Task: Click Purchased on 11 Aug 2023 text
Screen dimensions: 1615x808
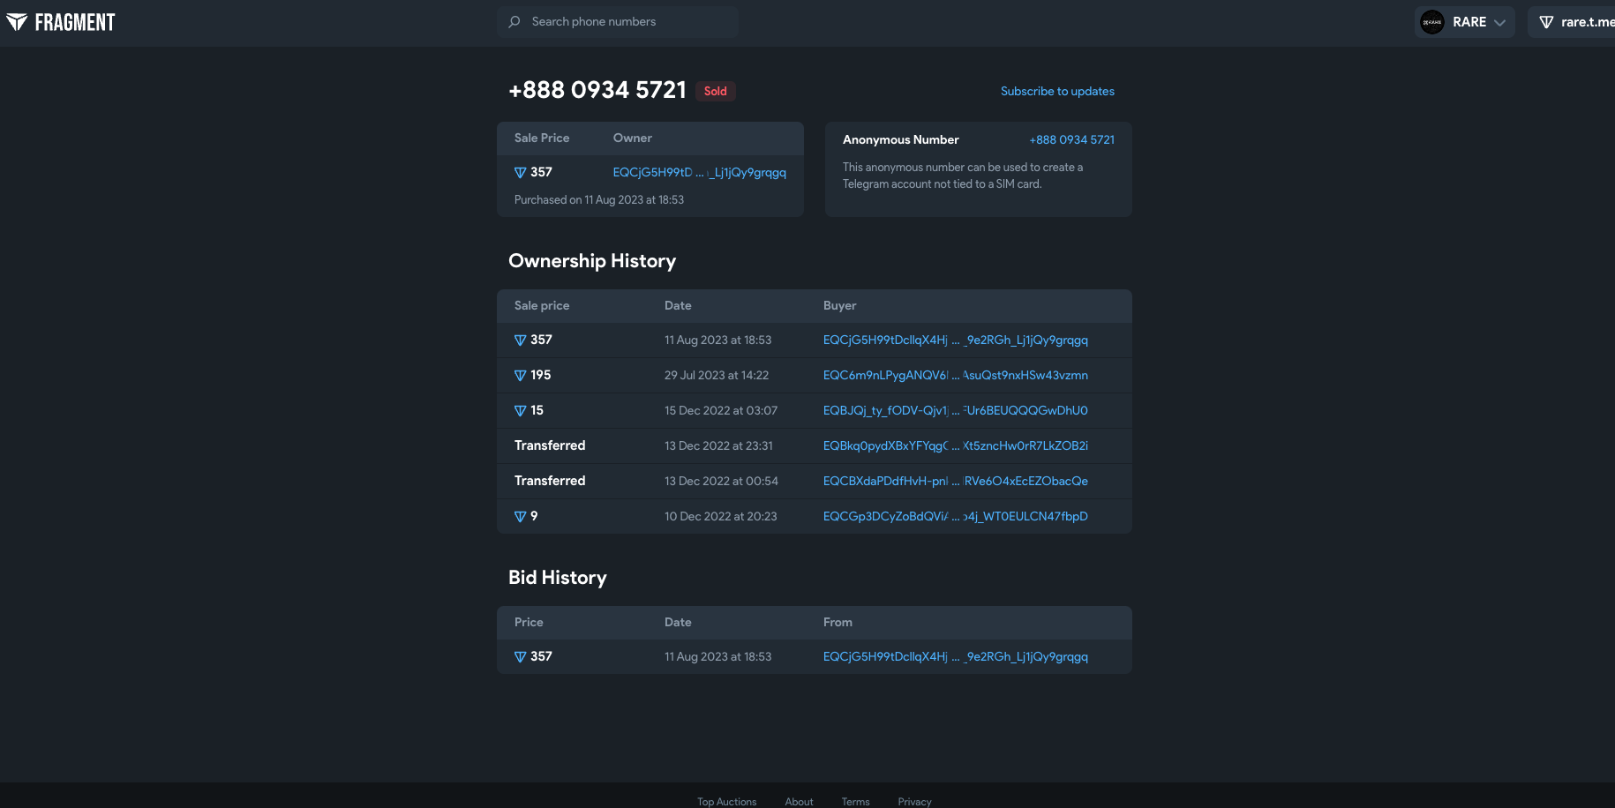Action: (x=599, y=200)
